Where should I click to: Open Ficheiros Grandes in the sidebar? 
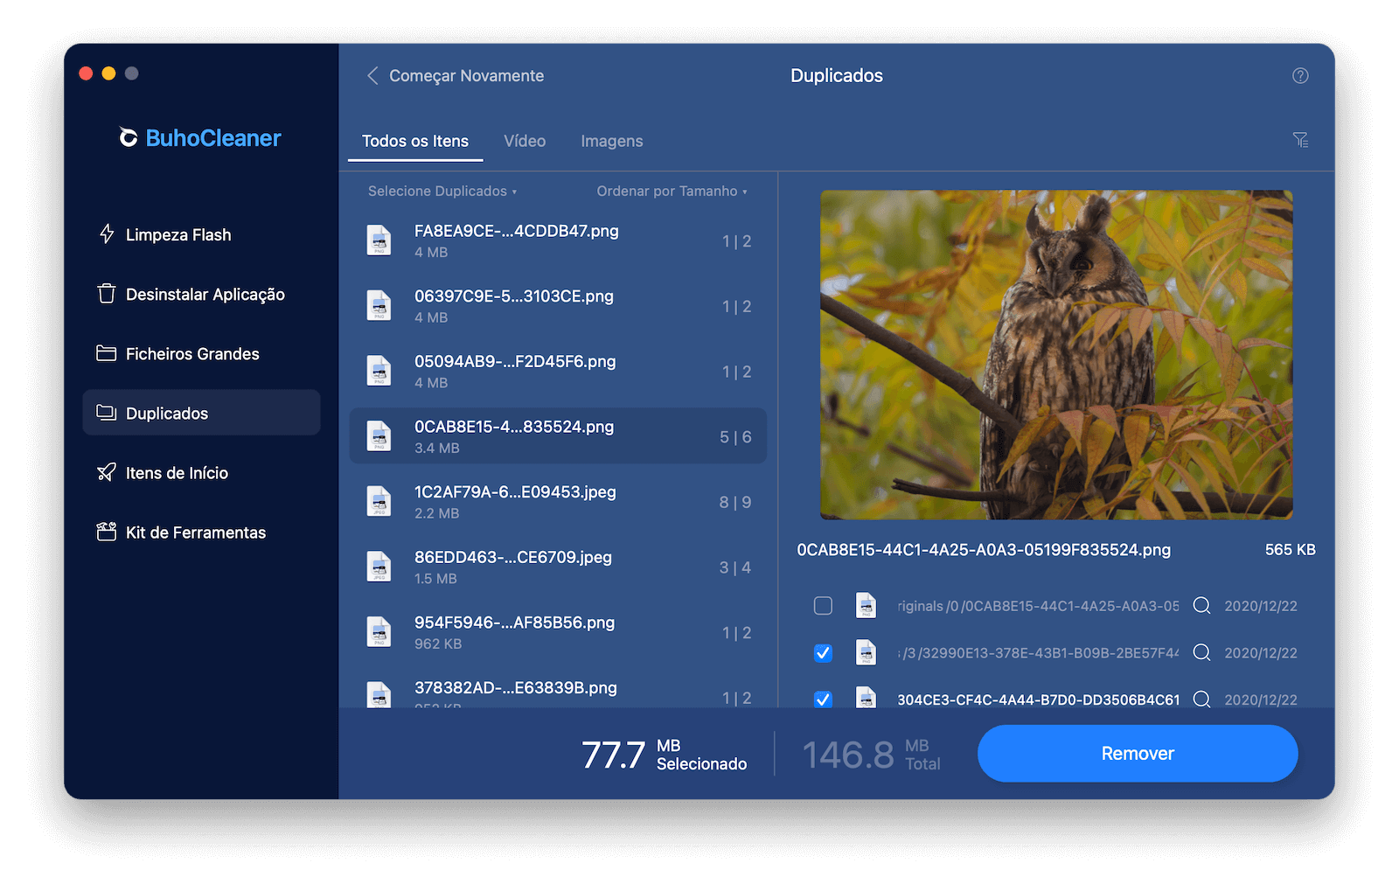click(x=201, y=353)
